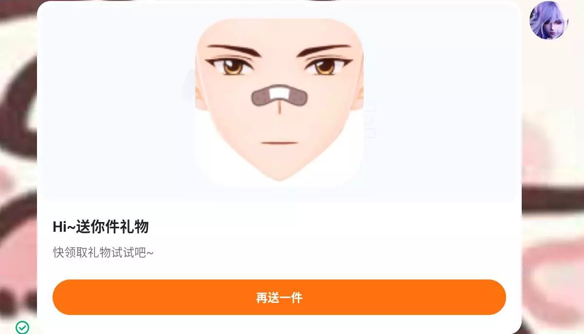Click the 再送一件 orange button
Screen dimensions: 584x334
279,297
